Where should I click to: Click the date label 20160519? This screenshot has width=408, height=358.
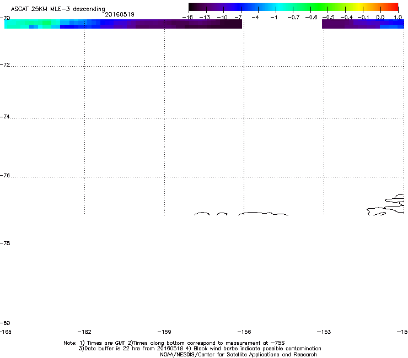pyautogui.click(x=120, y=14)
